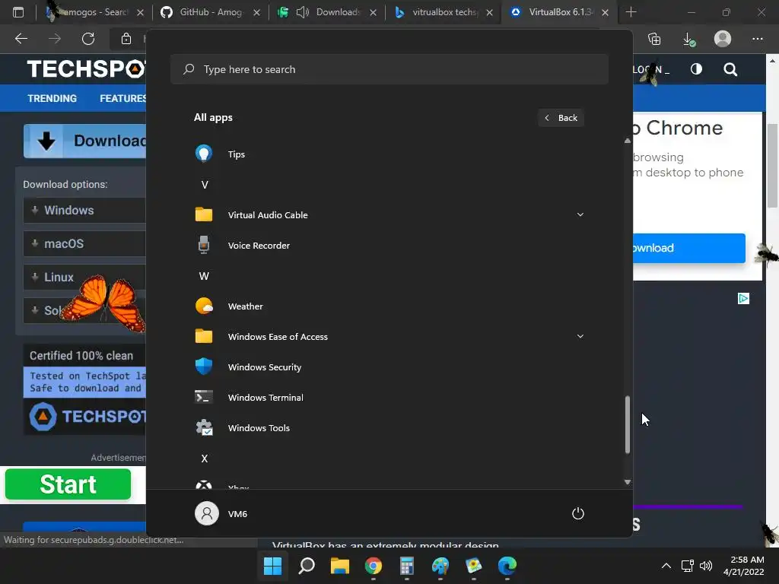Click the Type here to search field

point(389,69)
